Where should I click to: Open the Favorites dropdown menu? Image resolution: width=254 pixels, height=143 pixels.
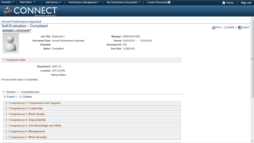(x=7, y=2)
